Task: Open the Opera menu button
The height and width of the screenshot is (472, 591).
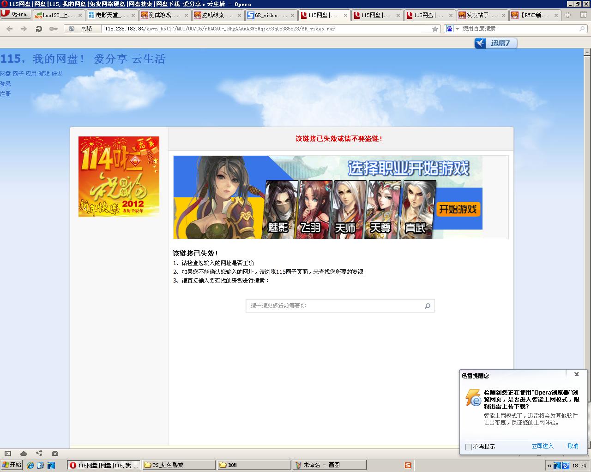Action: pyautogui.click(x=16, y=14)
